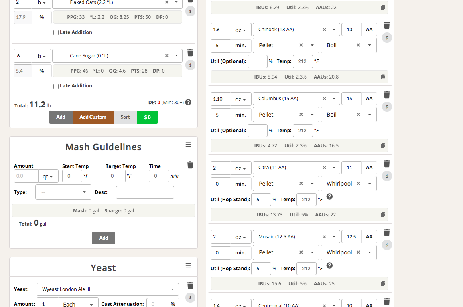463x307 pixels.
Task: Click the Mash Guidelines Add button
Action: pyautogui.click(x=104, y=238)
